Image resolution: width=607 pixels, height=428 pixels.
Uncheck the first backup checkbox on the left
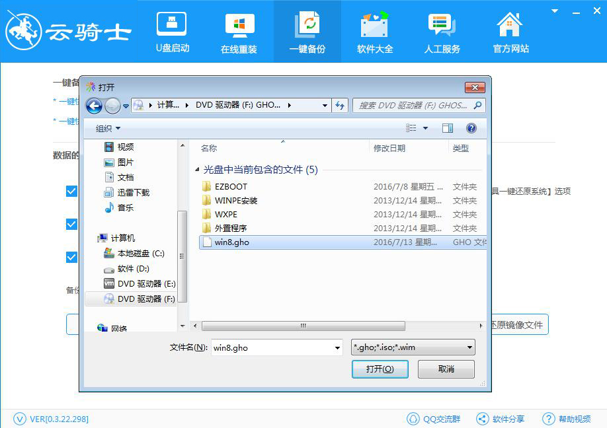pyautogui.click(x=71, y=192)
